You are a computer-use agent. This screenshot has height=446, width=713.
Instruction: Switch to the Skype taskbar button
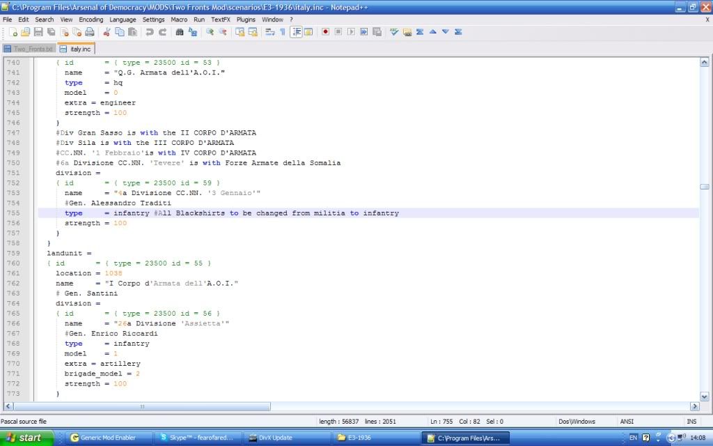197,438
